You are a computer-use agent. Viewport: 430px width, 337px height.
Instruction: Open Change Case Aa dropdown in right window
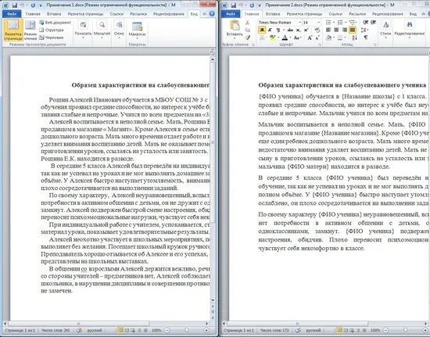click(297, 38)
